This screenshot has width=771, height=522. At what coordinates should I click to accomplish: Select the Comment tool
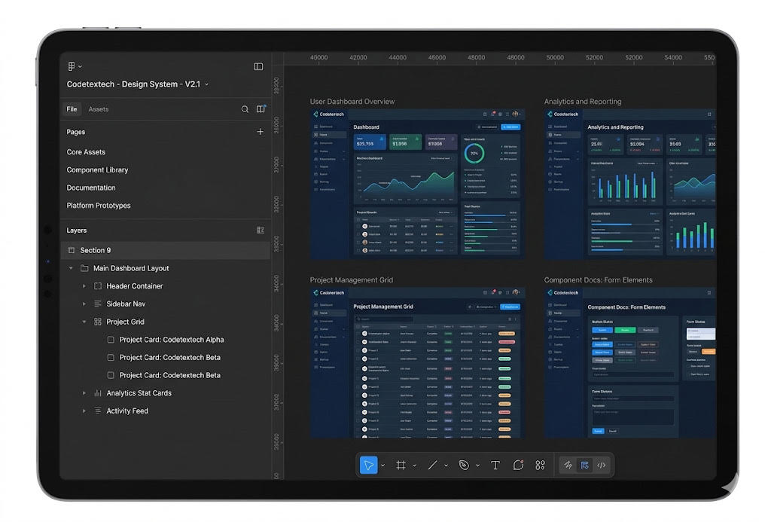coord(518,465)
